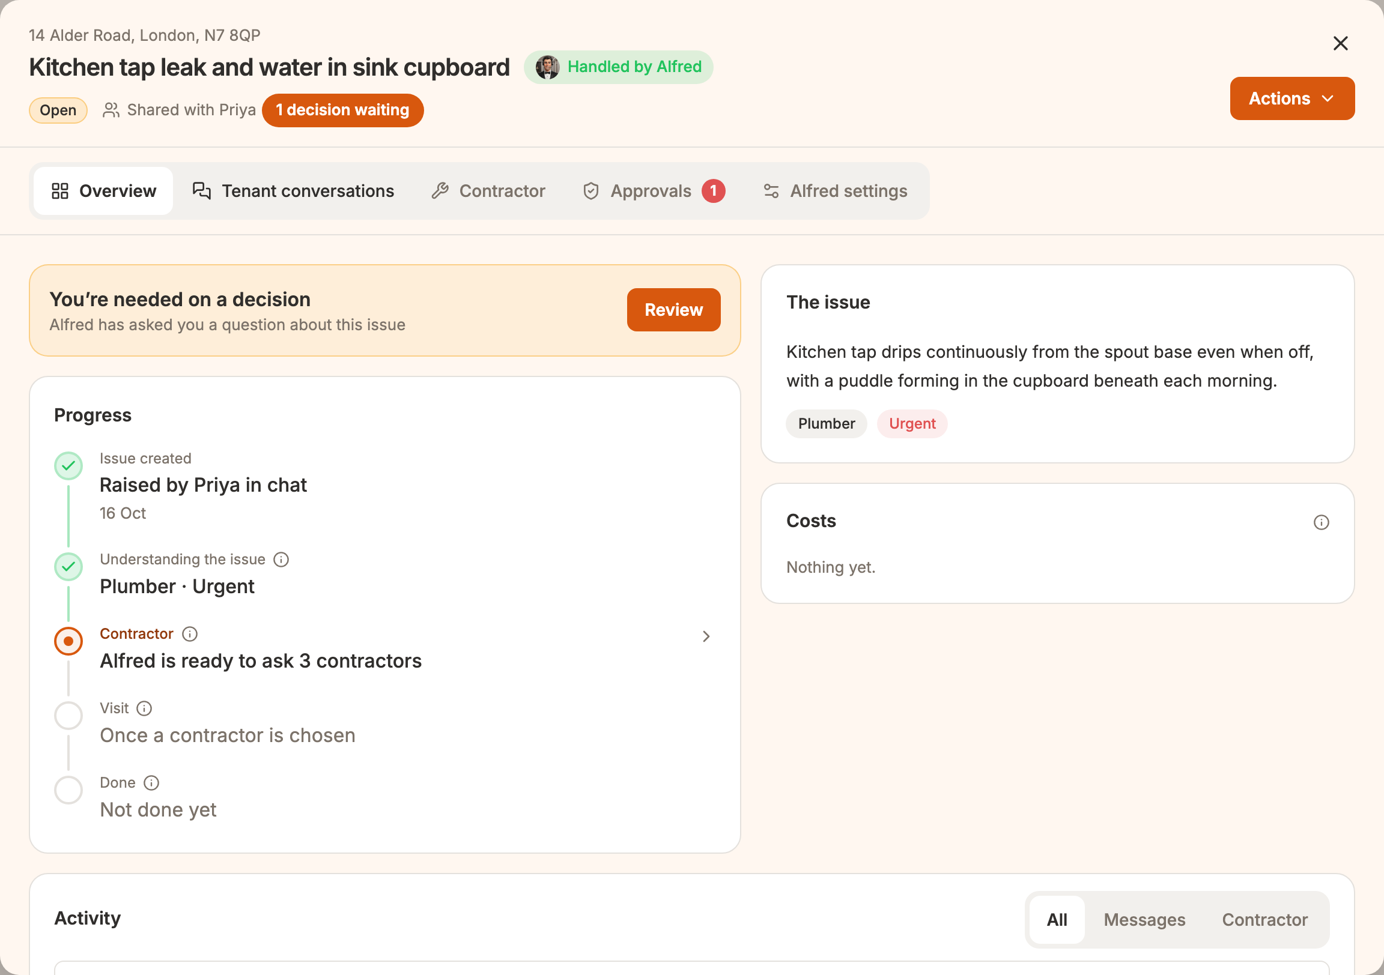Click info icon next to Visit step

coord(144,708)
